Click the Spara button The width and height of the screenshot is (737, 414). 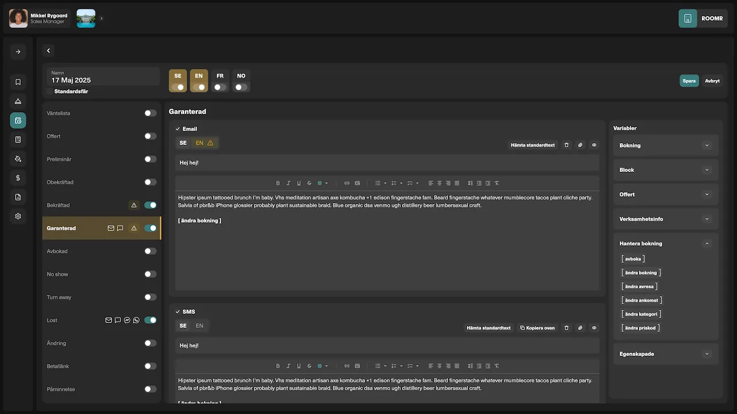coord(689,81)
